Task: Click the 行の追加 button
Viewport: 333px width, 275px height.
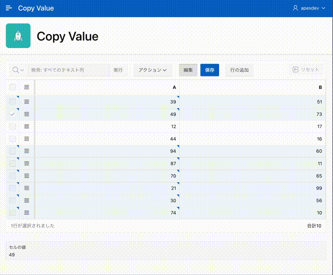Action: coord(239,70)
